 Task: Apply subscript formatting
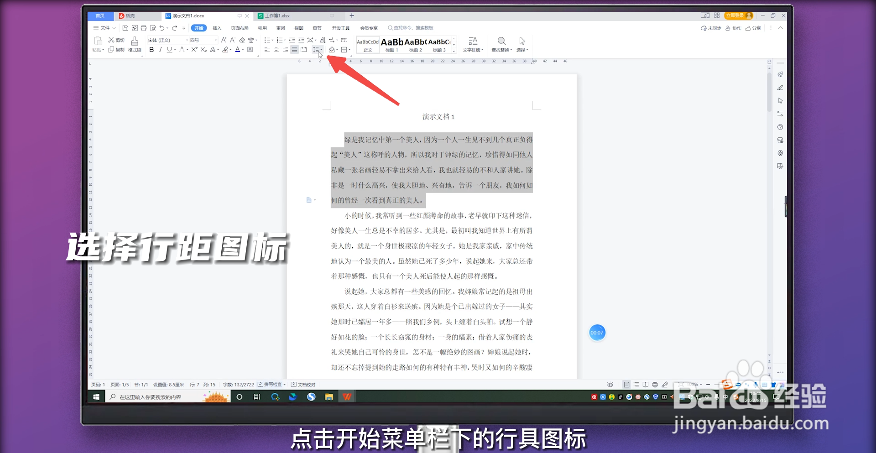[x=203, y=50]
